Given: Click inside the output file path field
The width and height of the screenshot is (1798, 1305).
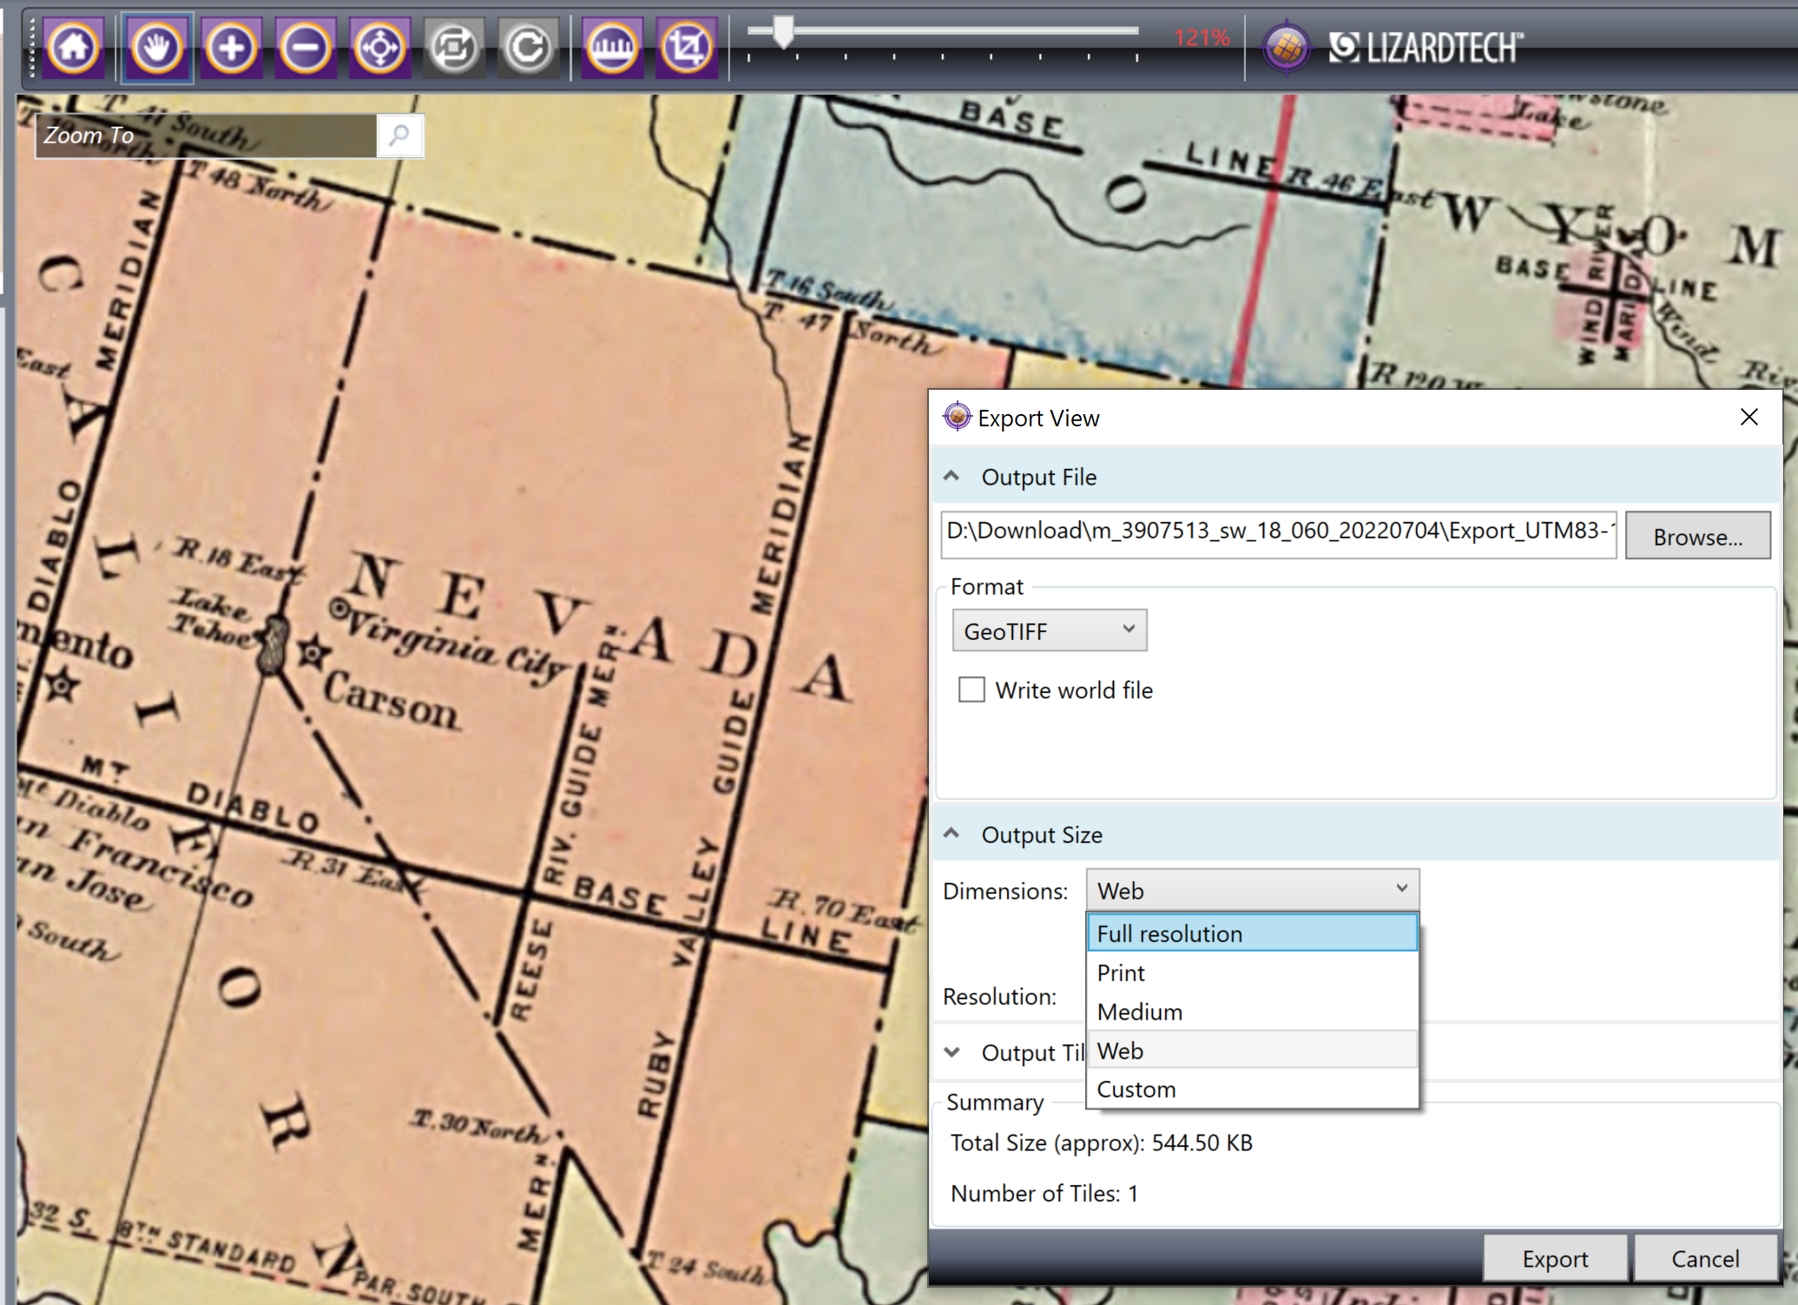Looking at the screenshot, I should click(x=1279, y=534).
